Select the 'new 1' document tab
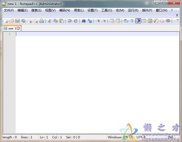The height and width of the screenshot is (142, 182). [12, 28]
